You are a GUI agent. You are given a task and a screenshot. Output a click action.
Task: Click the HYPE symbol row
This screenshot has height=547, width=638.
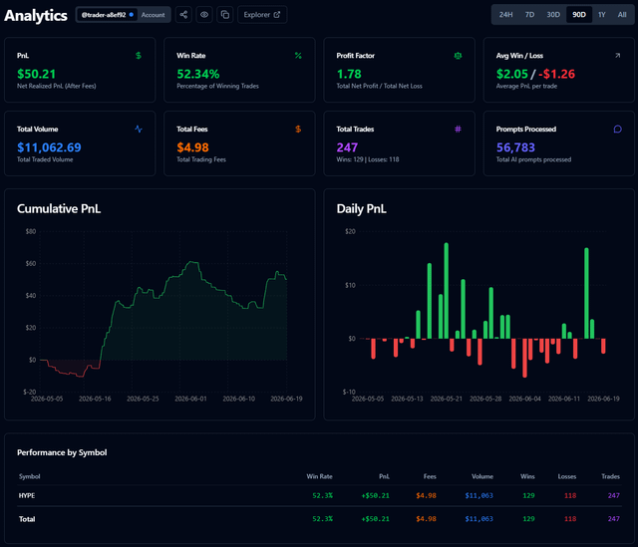319,496
